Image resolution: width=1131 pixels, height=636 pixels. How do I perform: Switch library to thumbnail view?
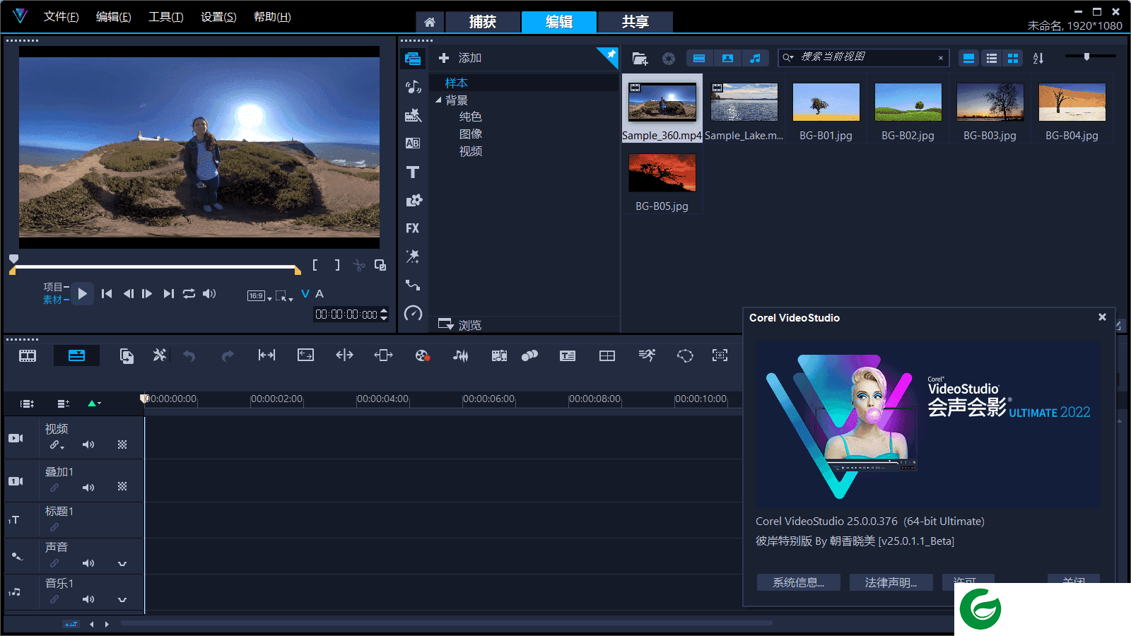tap(1013, 58)
